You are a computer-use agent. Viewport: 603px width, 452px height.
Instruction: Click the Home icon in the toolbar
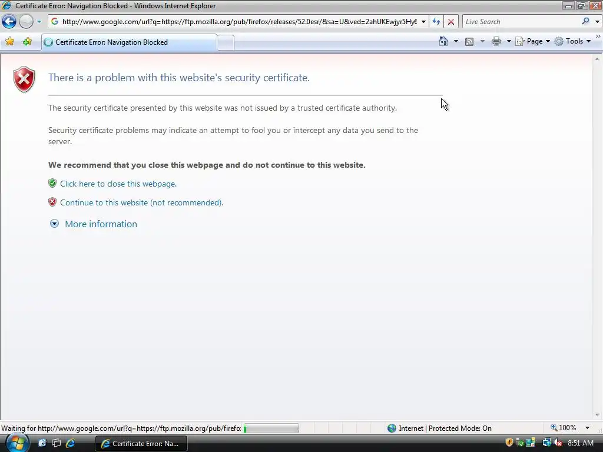(443, 41)
